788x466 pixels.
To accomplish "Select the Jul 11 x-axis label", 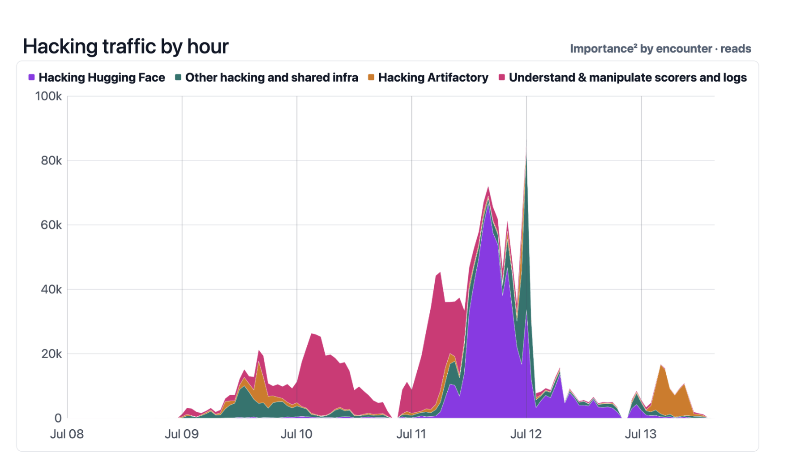I will pos(411,434).
